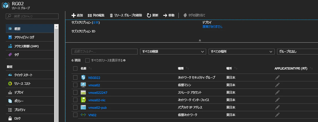Open Properties (プロパティ) in sidebar
This screenshot has height=122, width=318.
[30, 110]
